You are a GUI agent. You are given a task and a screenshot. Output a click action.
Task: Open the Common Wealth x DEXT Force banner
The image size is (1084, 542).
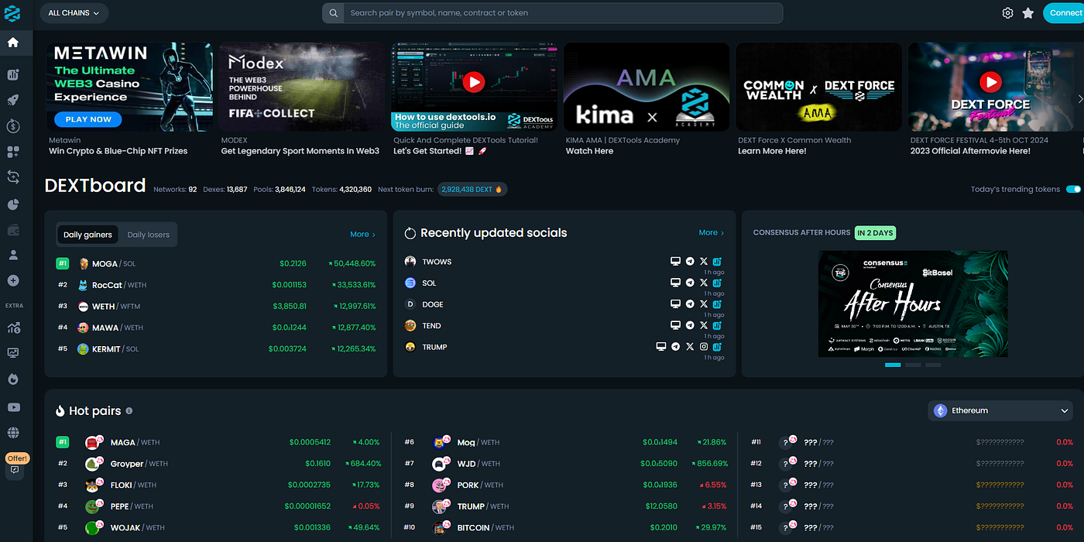pyautogui.click(x=818, y=87)
